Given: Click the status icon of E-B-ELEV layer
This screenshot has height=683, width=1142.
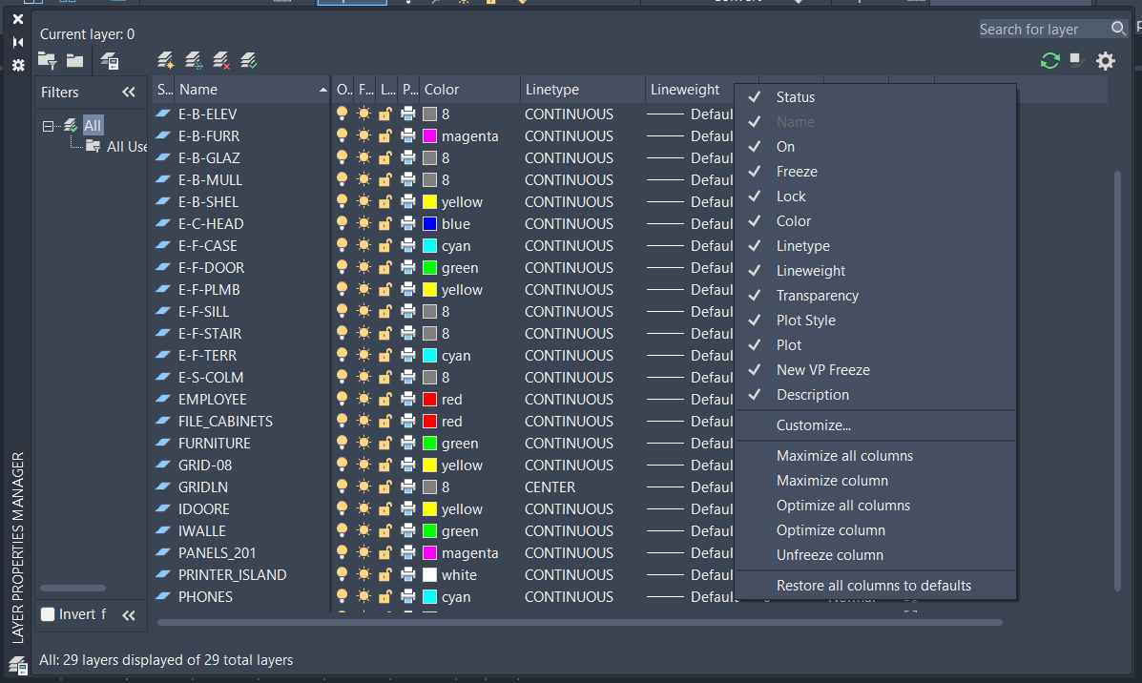Looking at the screenshot, I should point(163,114).
